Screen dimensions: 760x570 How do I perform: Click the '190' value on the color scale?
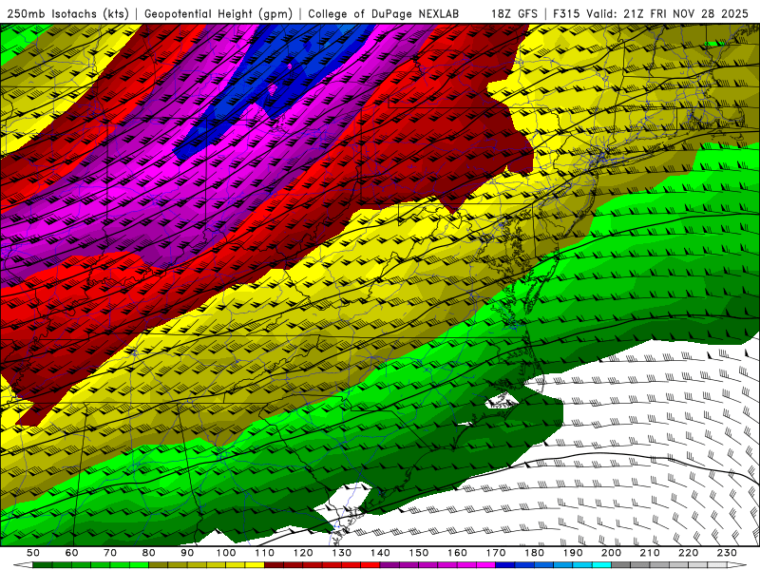coord(573,553)
